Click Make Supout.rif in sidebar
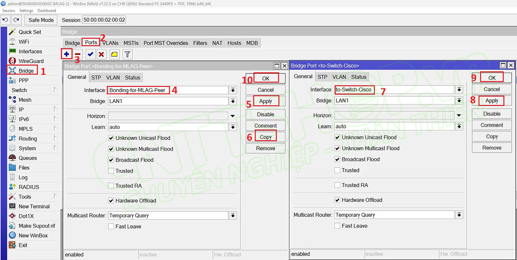The image size is (517, 260). 37,226
